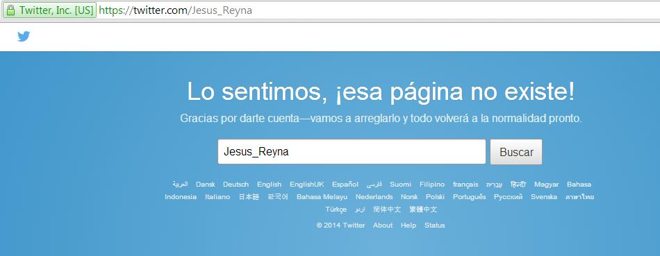Choose the Español language link

[x=345, y=184]
